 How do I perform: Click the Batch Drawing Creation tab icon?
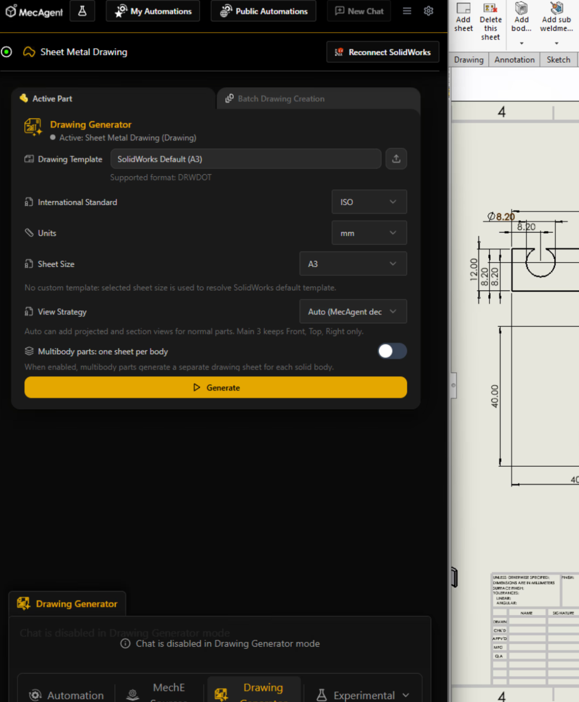(x=229, y=98)
